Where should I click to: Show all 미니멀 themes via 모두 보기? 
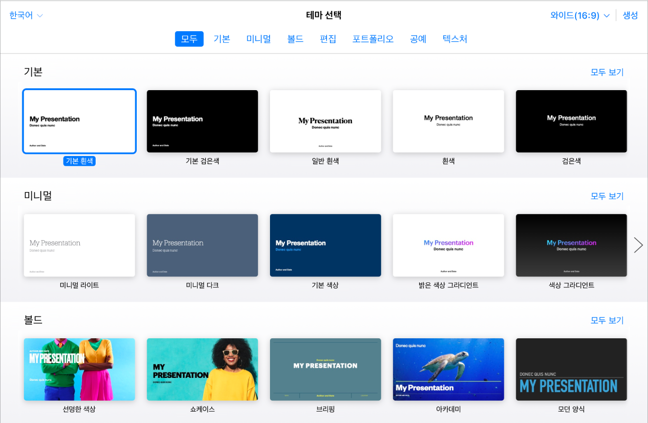[x=607, y=196]
